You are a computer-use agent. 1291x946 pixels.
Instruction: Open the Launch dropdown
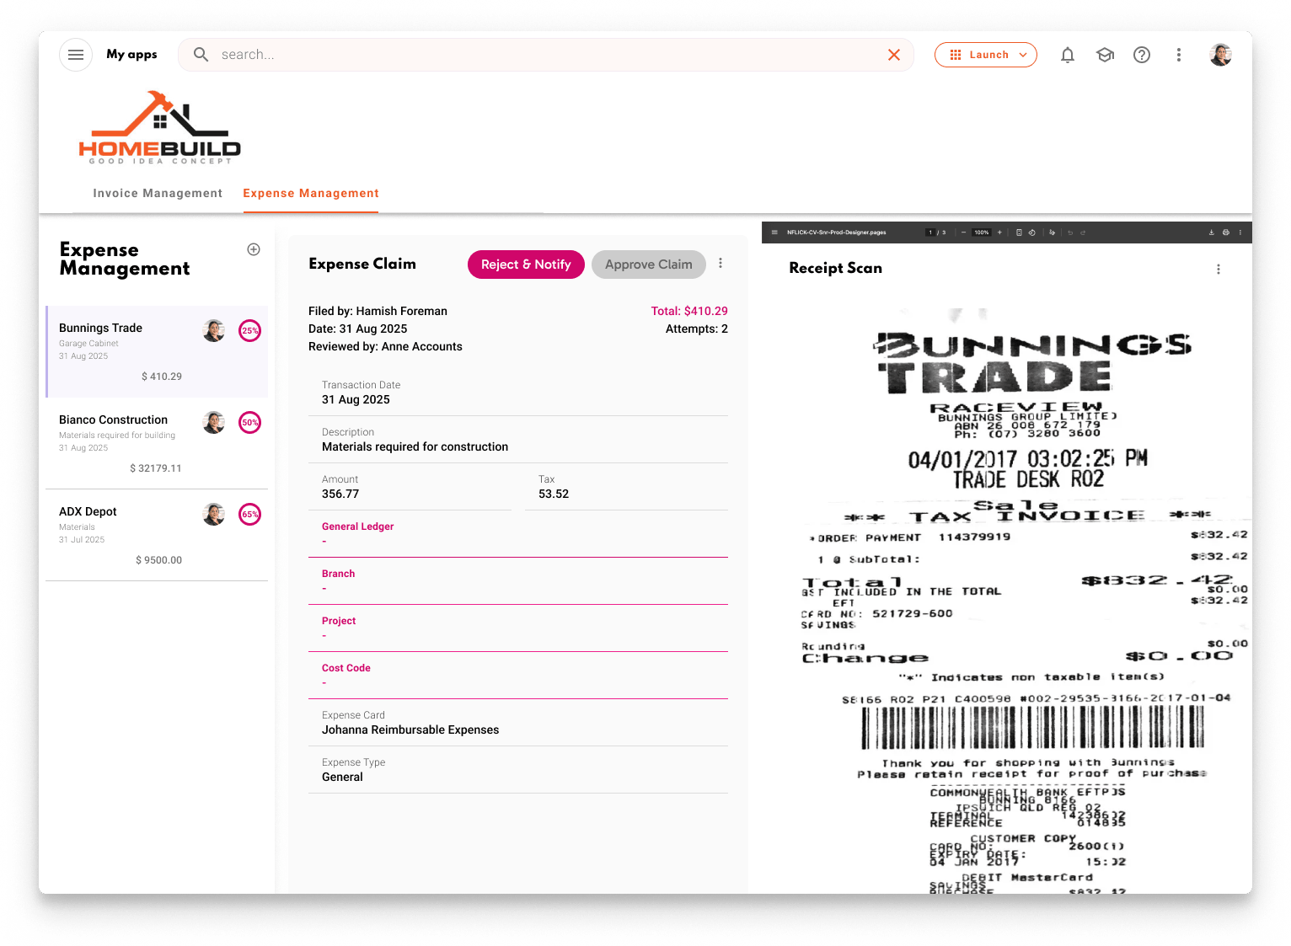(x=985, y=54)
